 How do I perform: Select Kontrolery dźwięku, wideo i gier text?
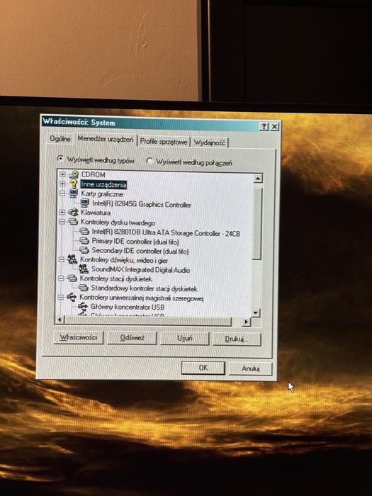click(124, 260)
